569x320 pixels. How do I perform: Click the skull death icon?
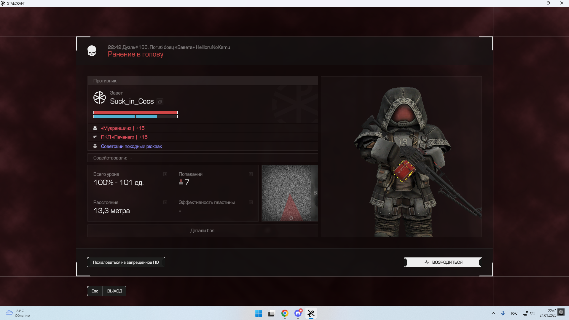click(92, 51)
